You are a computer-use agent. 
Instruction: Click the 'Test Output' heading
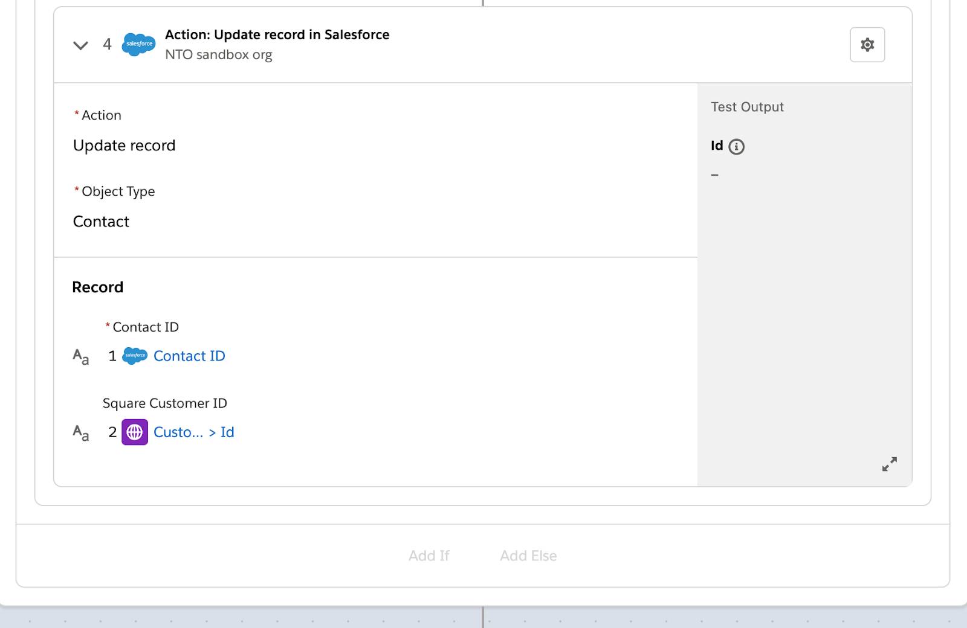pos(747,107)
